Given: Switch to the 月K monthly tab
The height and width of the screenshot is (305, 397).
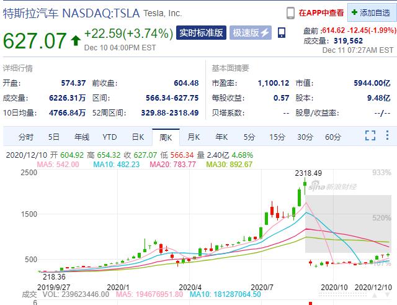Looking at the screenshot, I should click(194, 137).
